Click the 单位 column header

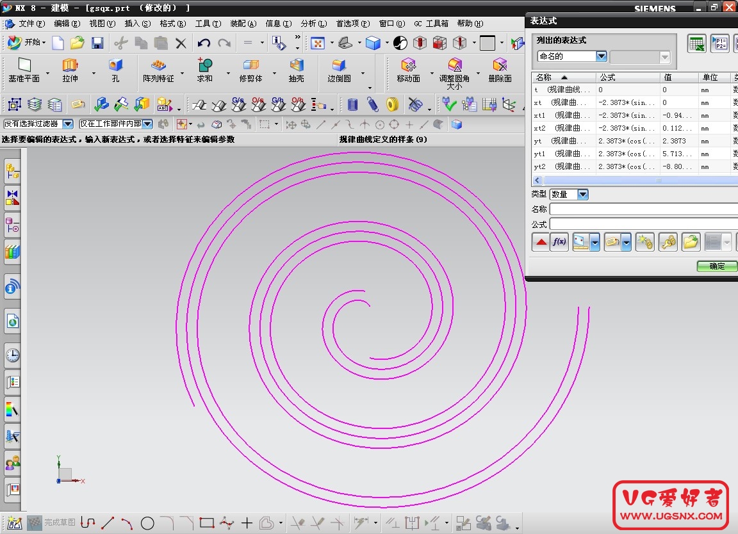(714, 77)
